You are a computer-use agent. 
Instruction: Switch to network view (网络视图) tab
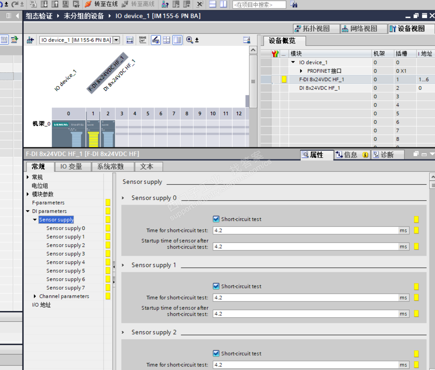pos(364,29)
